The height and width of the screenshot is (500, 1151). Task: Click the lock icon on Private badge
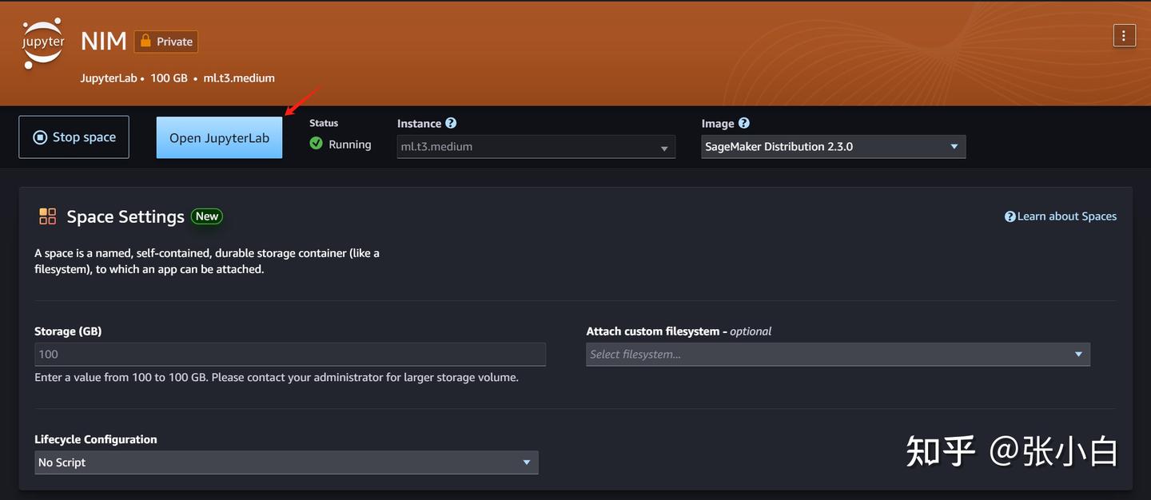[145, 42]
